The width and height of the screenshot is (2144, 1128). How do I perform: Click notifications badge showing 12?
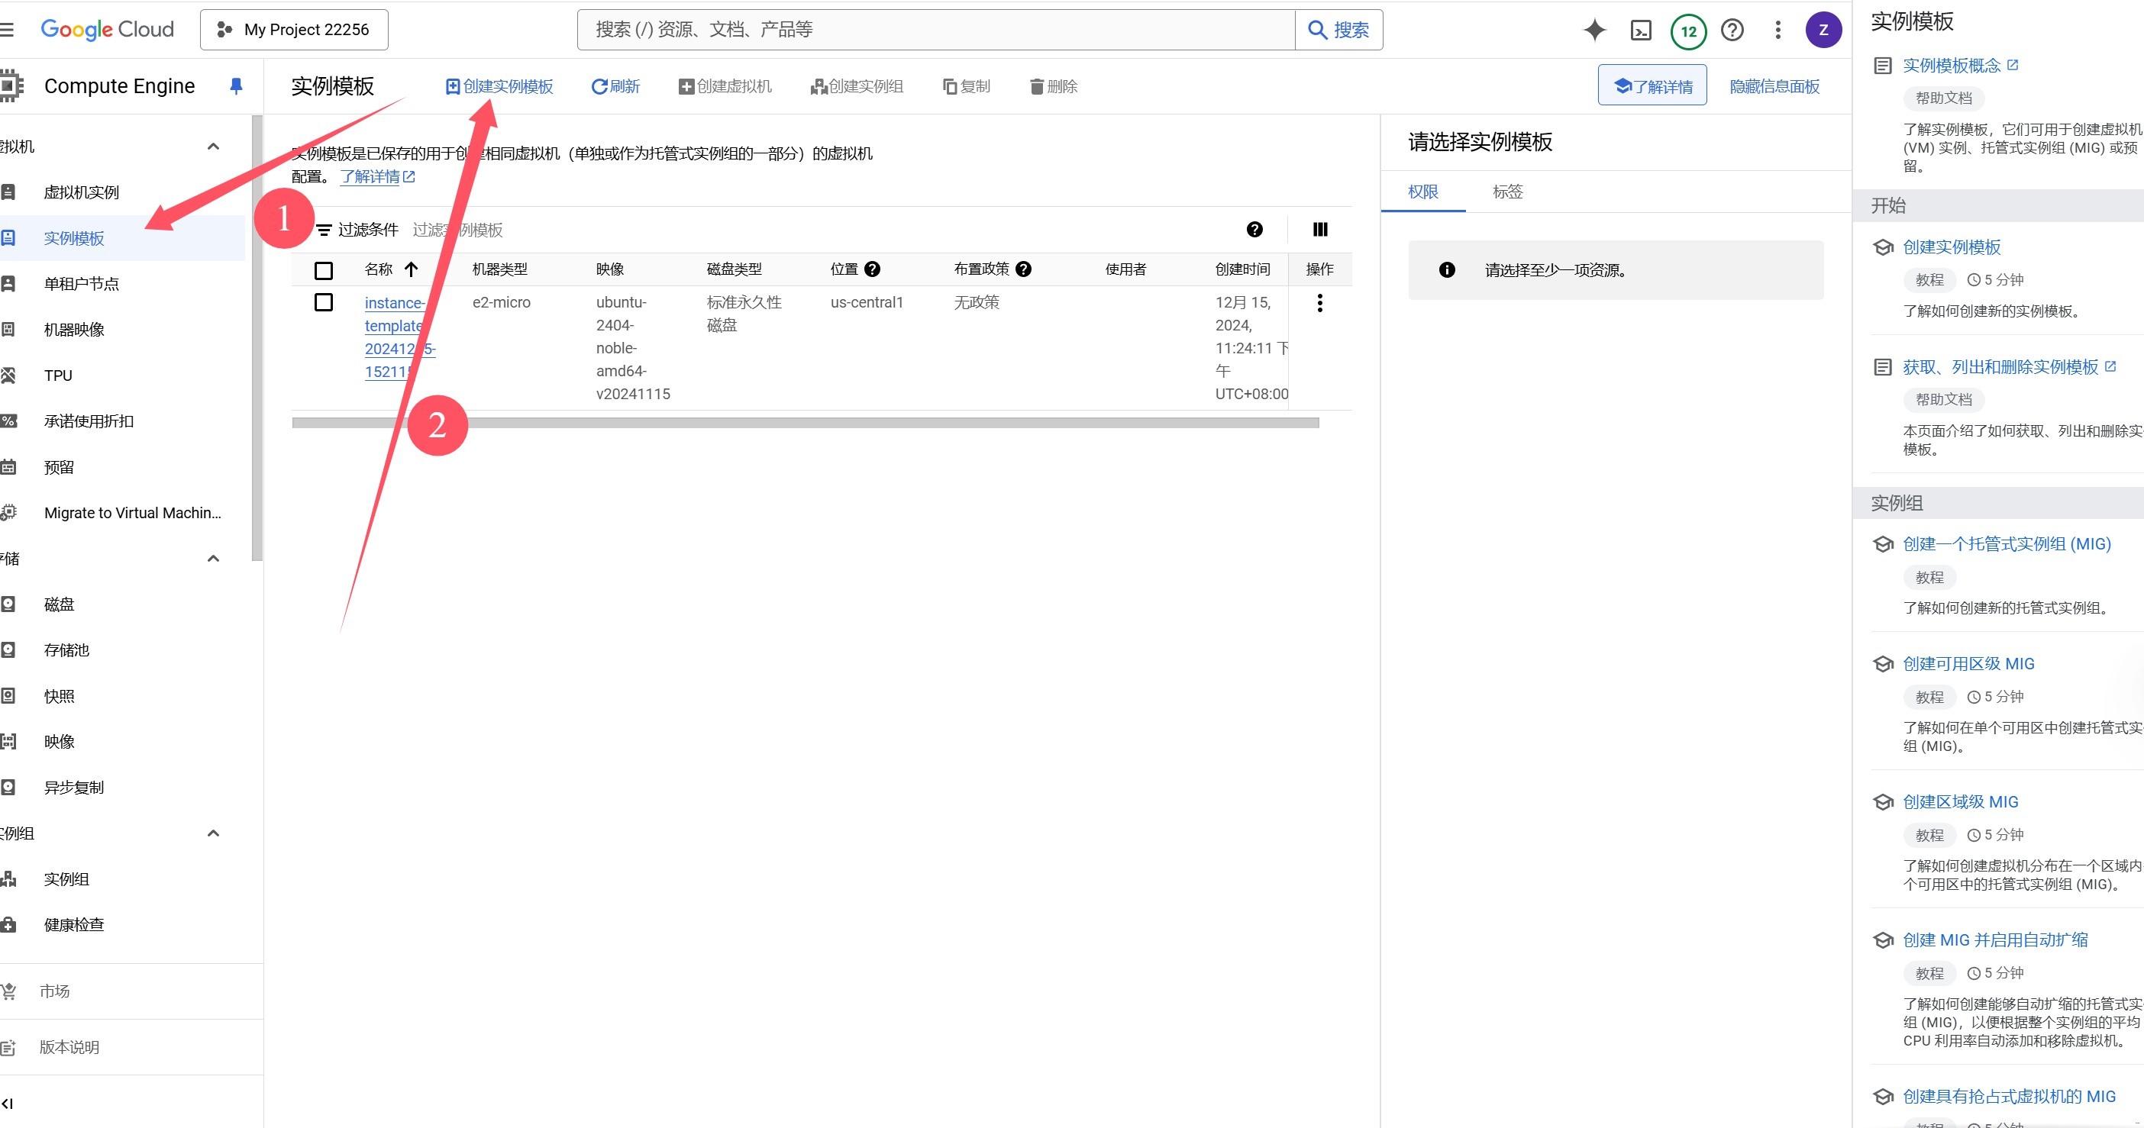tap(1688, 31)
